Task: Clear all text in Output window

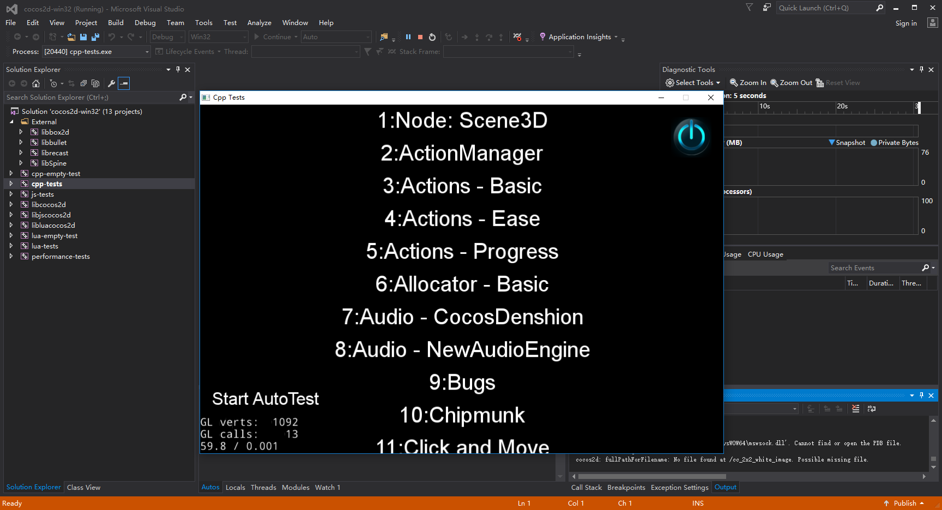Action: pyautogui.click(x=855, y=409)
